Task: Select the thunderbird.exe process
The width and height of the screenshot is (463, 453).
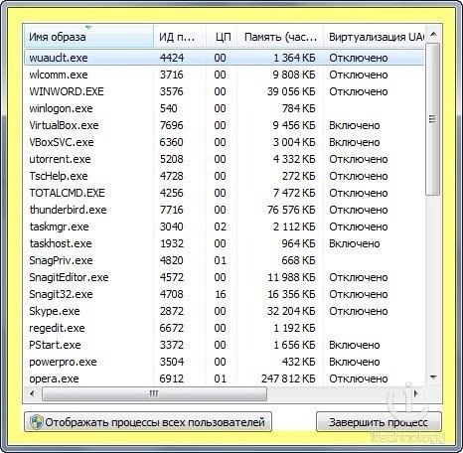Action: [225, 210]
